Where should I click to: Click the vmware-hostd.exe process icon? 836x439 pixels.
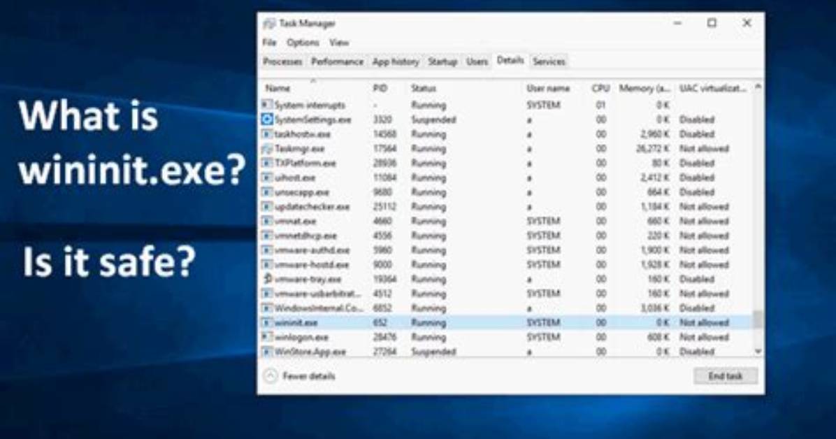(x=267, y=264)
